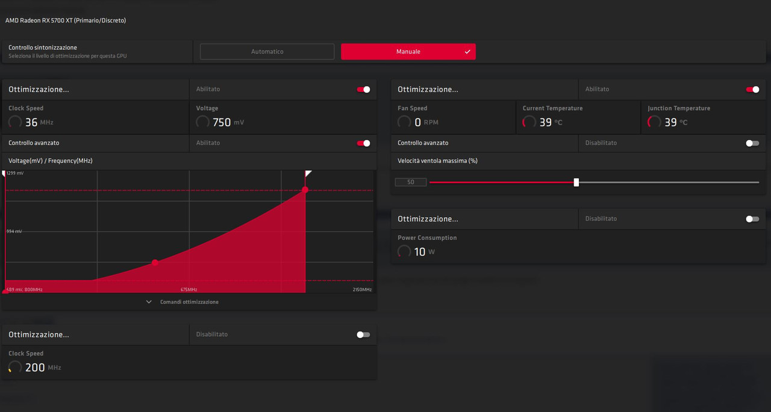Disable the Ottimizzazione toggle above Fan Speed
This screenshot has height=412, width=771.
click(x=752, y=89)
